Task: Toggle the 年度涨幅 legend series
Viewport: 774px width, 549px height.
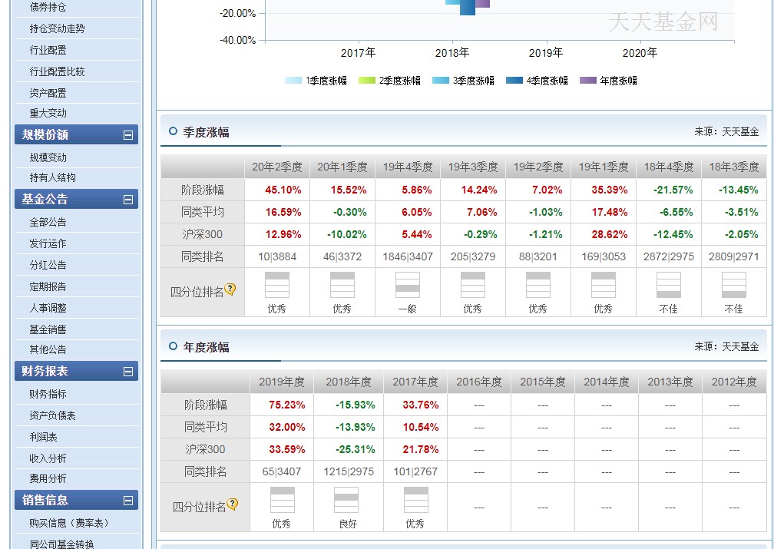Action: click(x=608, y=81)
